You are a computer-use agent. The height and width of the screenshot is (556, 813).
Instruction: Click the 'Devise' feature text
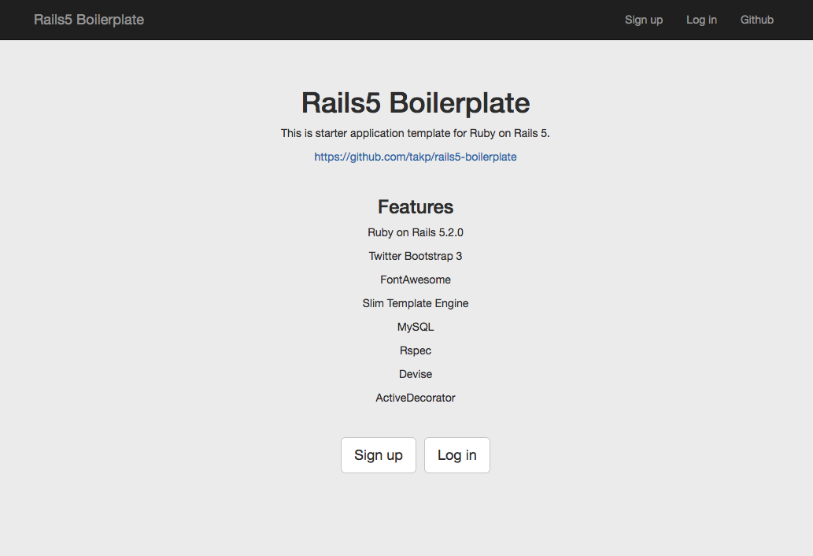[x=416, y=374]
